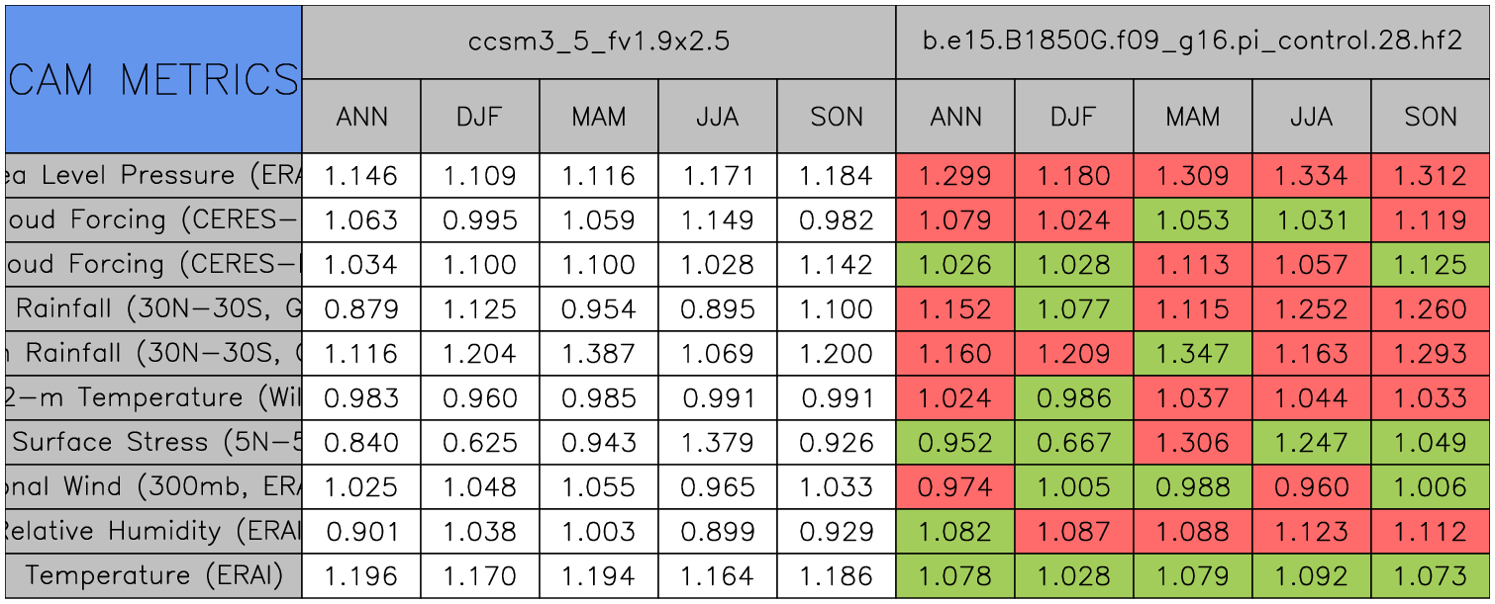Select the green cell with value 1.073
The height and width of the screenshot is (604, 1495).
click(x=1431, y=575)
